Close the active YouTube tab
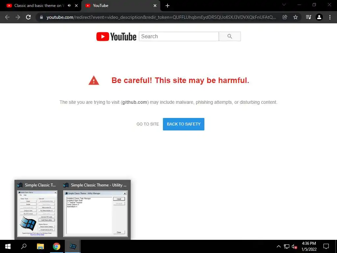Screen dimensions: 337x253 (x=155, y=6)
